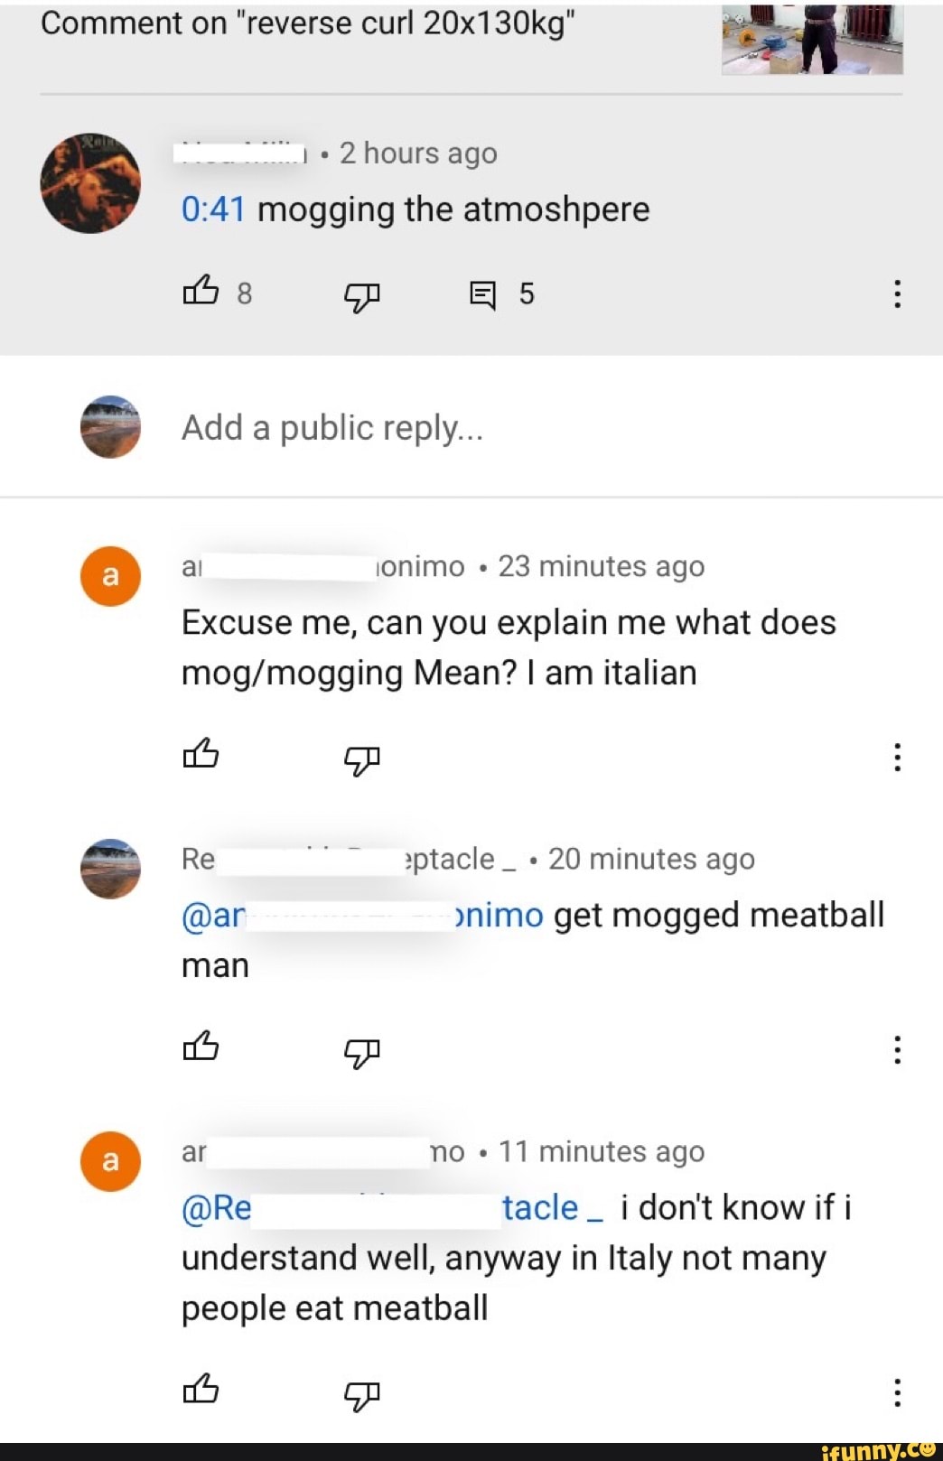Viewport: 943px width, 1461px height.
Task: Jump to 0:41 timestamp link
Action: tap(213, 209)
